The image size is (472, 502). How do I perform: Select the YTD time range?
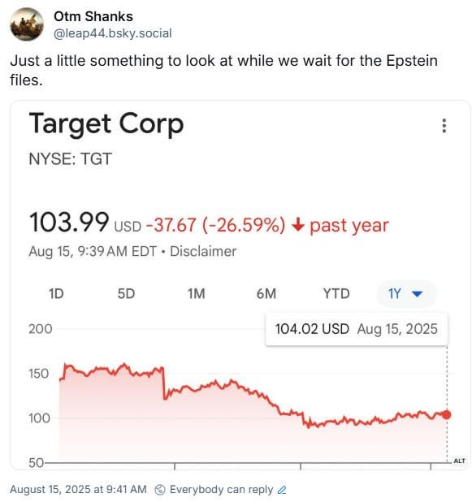(336, 293)
